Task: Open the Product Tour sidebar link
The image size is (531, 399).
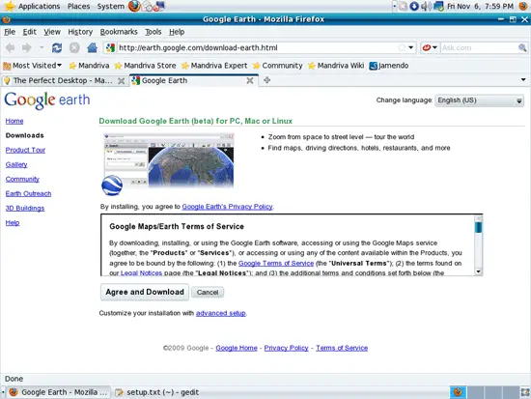Action: point(25,150)
